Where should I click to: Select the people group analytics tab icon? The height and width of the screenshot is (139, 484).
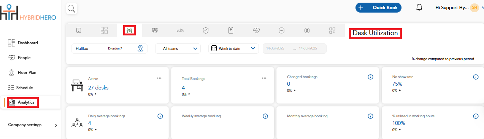155,30
